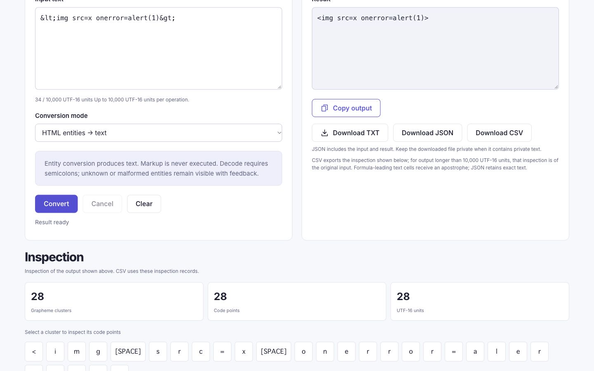Click the Cancel button
This screenshot has height=371, width=594.
point(102,204)
